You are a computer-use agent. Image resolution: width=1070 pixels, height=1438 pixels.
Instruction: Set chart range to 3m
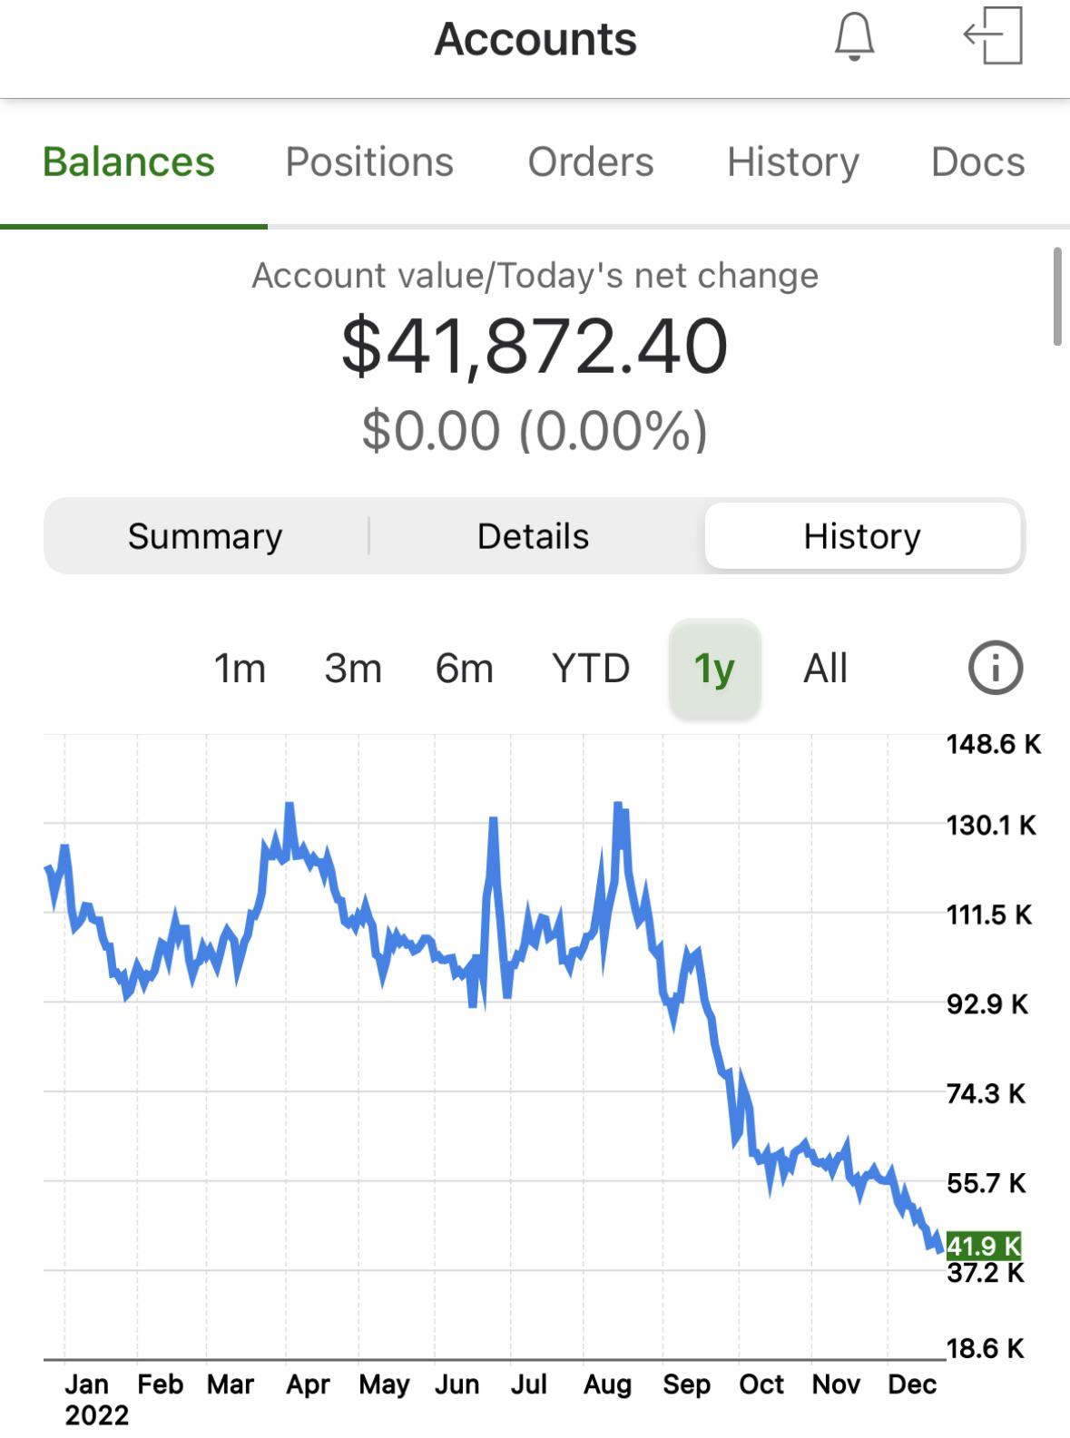tap(353, 669)
